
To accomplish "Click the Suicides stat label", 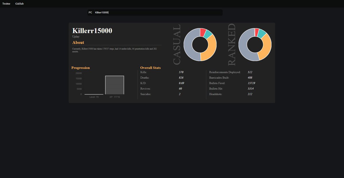I will pyautogui.click(x=146, y=94).
